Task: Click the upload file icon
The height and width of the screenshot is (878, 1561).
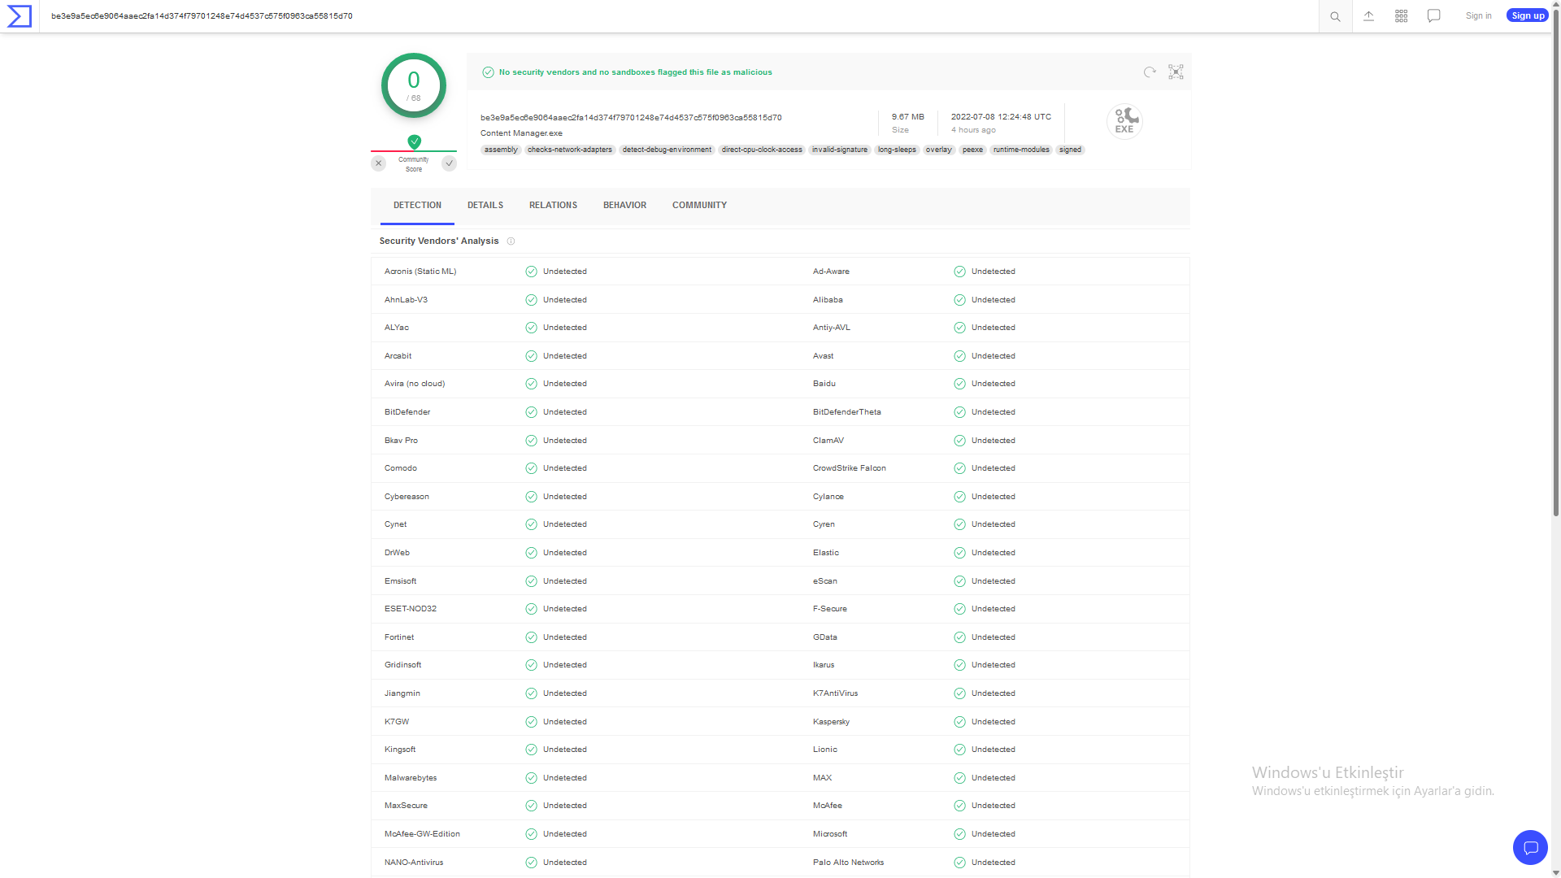Action: click(x=1368, y=16)
